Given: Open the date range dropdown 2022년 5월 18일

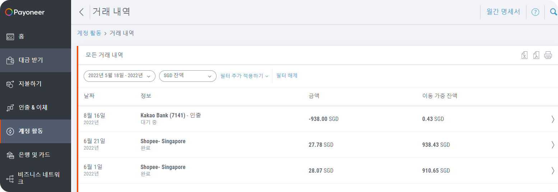Looking at the screenshot, I should tap(120, 76).
